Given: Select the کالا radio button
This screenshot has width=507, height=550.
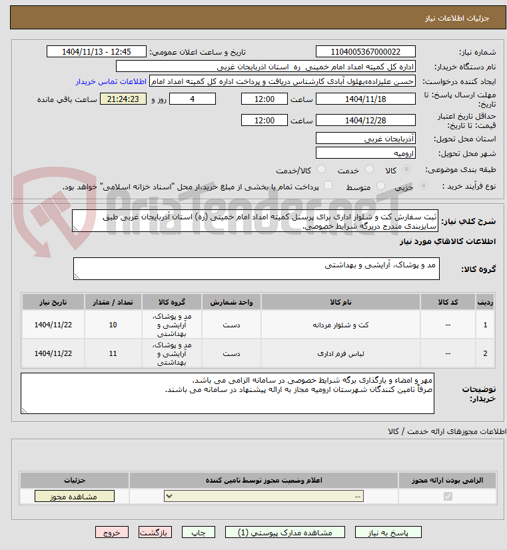Looking at the screenshot, I should (x=406, y=169).
